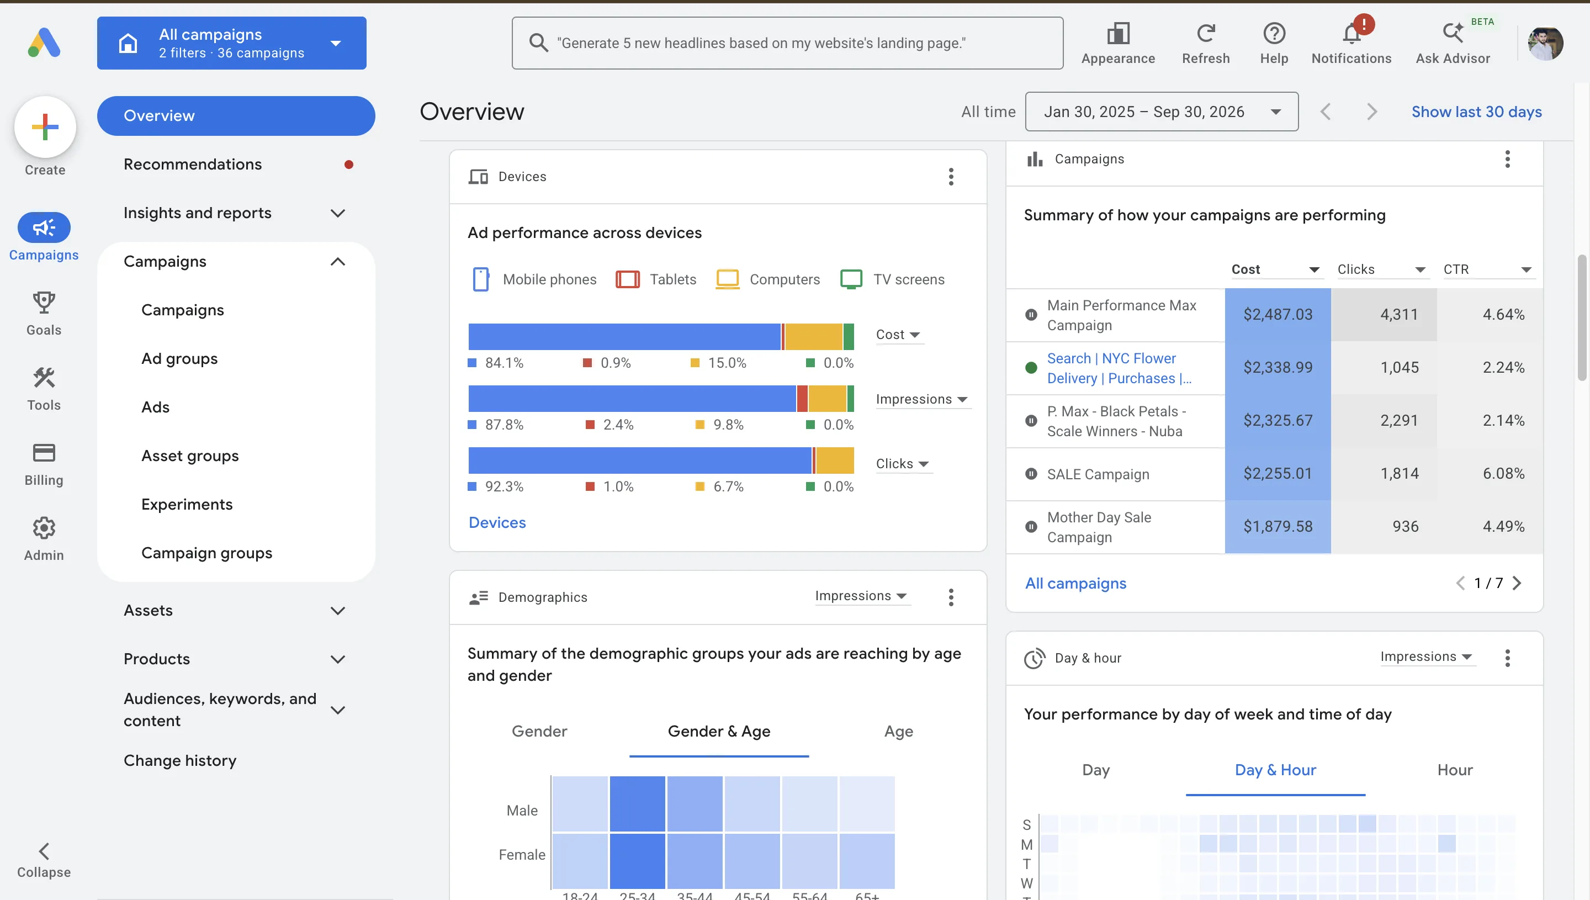Click Female 25-34 heatmap cell
1590x900 pixels.
pos(637,861)
